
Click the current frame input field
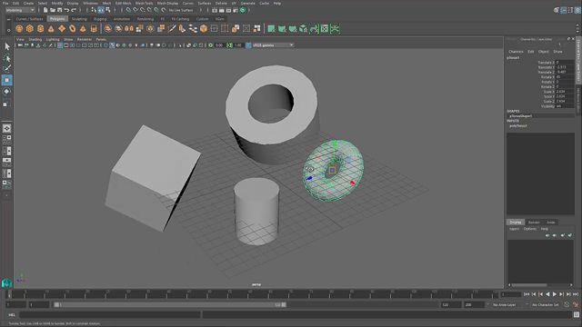tap(511, 294)
